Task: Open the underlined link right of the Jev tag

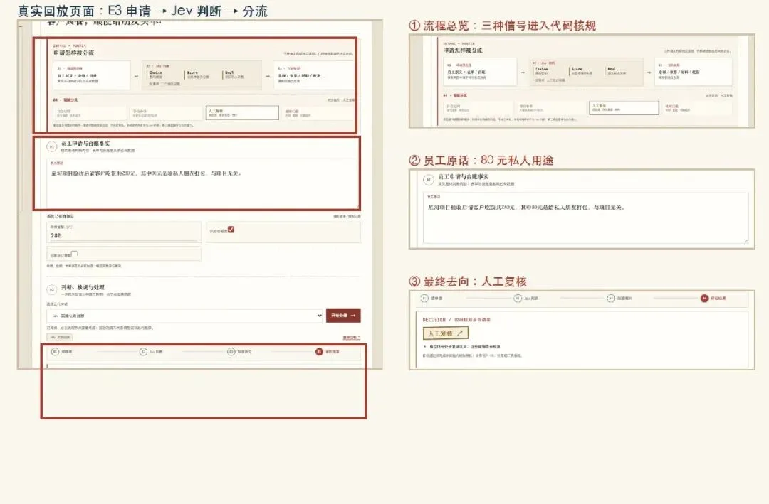Action: pos(351,338)
